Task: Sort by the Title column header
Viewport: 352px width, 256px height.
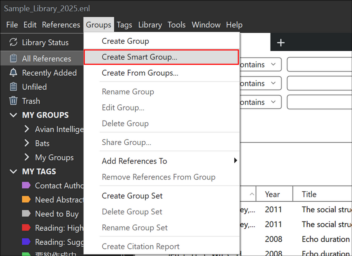Action: 322,194
